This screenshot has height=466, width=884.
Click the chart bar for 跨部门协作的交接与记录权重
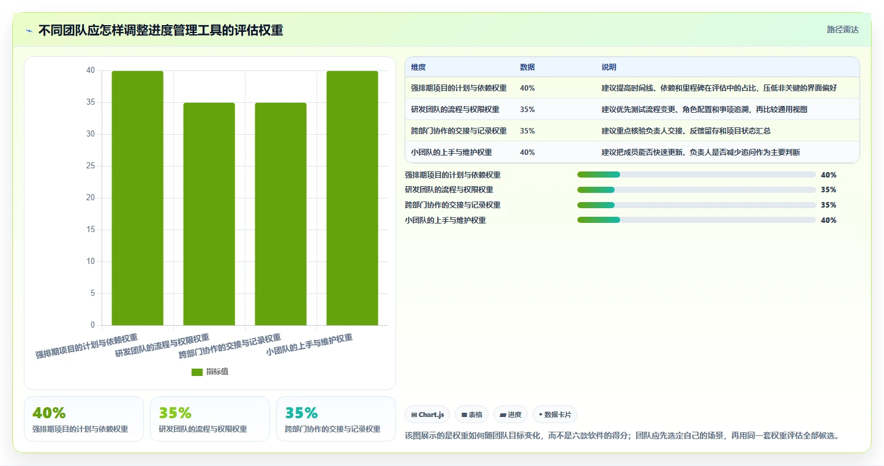point(280,214)
